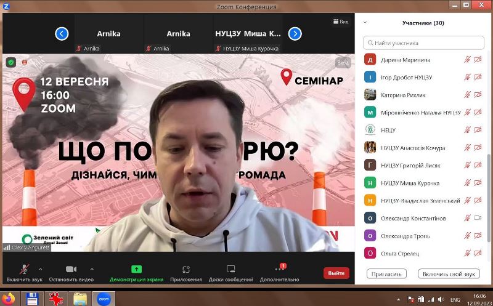The width and height of the screenshot is (493, 306).
Task: Expand audio options arrow next to microphone
Action: 41,269
